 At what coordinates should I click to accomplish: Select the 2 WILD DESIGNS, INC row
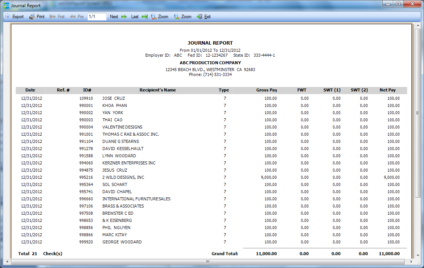tap(123, 177)
